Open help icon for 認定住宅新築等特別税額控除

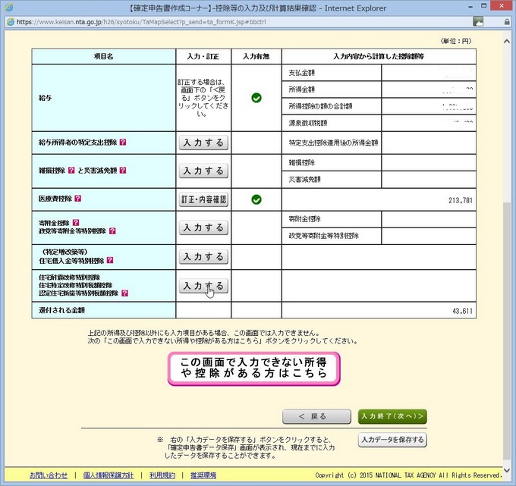(x=124, y=293)
